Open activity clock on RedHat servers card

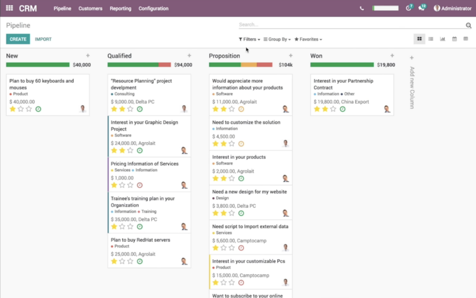click(x=139, y=261)
